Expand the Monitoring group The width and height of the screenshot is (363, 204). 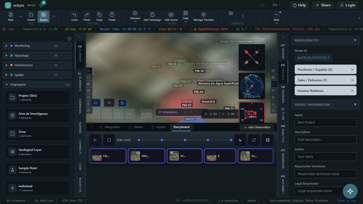[x=37, y=46]
